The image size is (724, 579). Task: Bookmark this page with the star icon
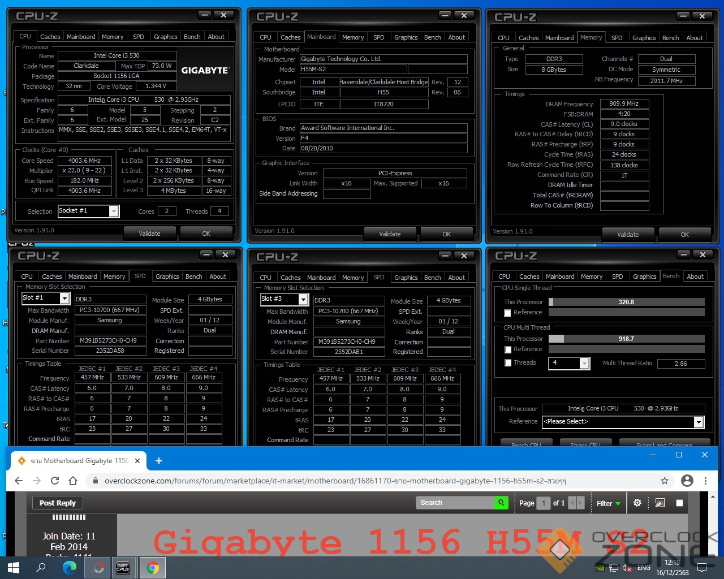pos(665,481)
